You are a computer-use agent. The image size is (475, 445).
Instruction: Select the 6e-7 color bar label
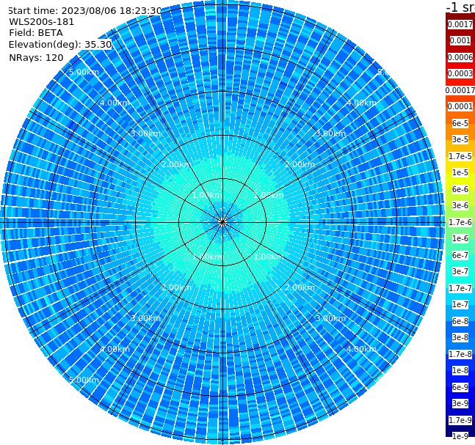(460, 255)
